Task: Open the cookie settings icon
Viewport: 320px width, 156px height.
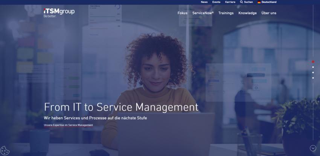Action: 5,150
